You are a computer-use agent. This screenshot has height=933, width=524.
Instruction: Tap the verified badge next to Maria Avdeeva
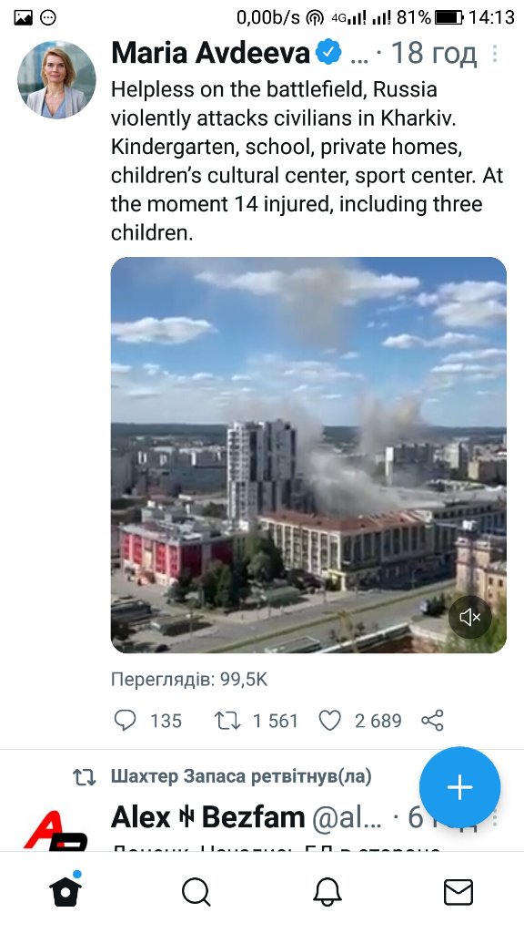pos(328,54)
